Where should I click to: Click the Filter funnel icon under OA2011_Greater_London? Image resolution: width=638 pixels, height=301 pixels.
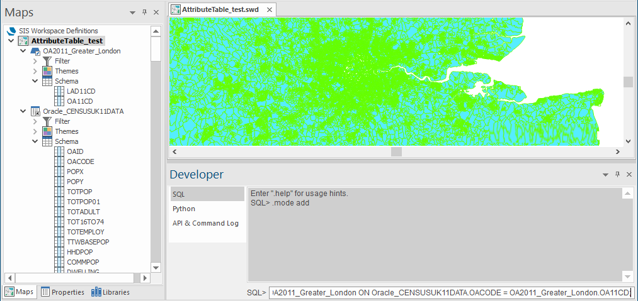tap(47, 61)
